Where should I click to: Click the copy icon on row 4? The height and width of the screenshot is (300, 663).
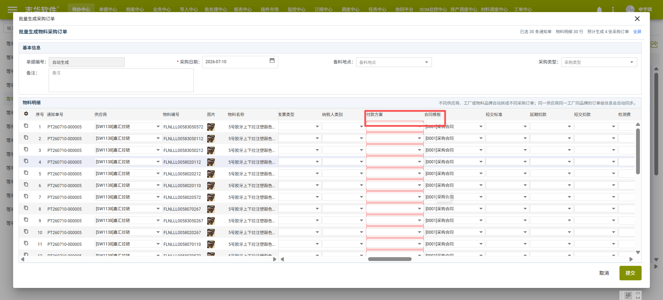(x=26, y=161)
